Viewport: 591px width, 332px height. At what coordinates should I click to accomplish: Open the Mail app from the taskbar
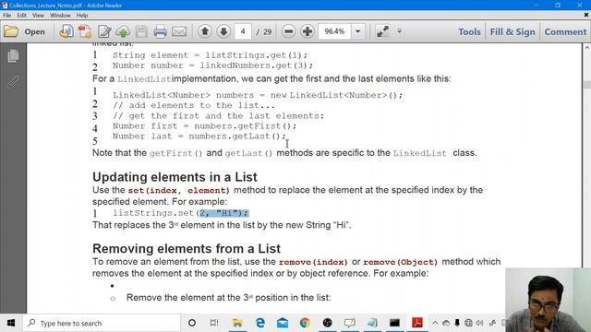(283, 323)
